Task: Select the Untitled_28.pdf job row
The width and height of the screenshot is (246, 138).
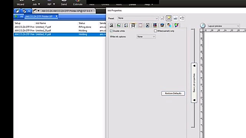Action: pyautogui.click(x=60, y=31)
